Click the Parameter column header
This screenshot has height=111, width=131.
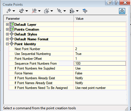tap(39, 19)
